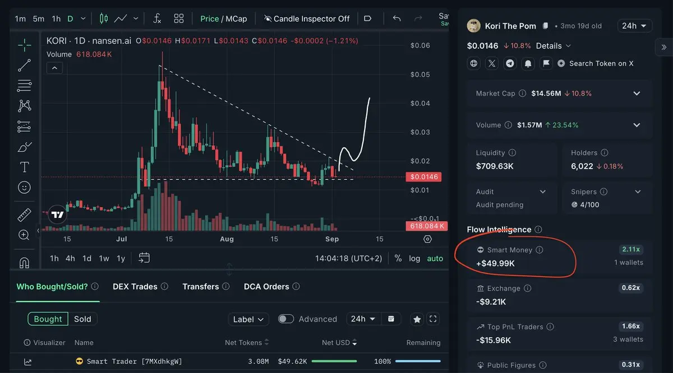The width and height of the screenshot is (673, 373).
Task: Select the Bought filter
Action: [x=48, y=319]
